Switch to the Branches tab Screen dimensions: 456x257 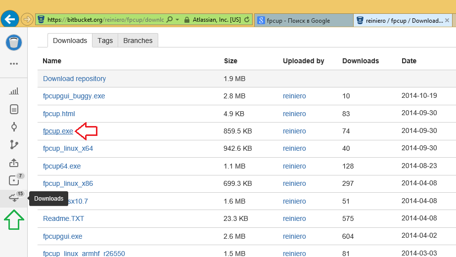tap(138, 41)
